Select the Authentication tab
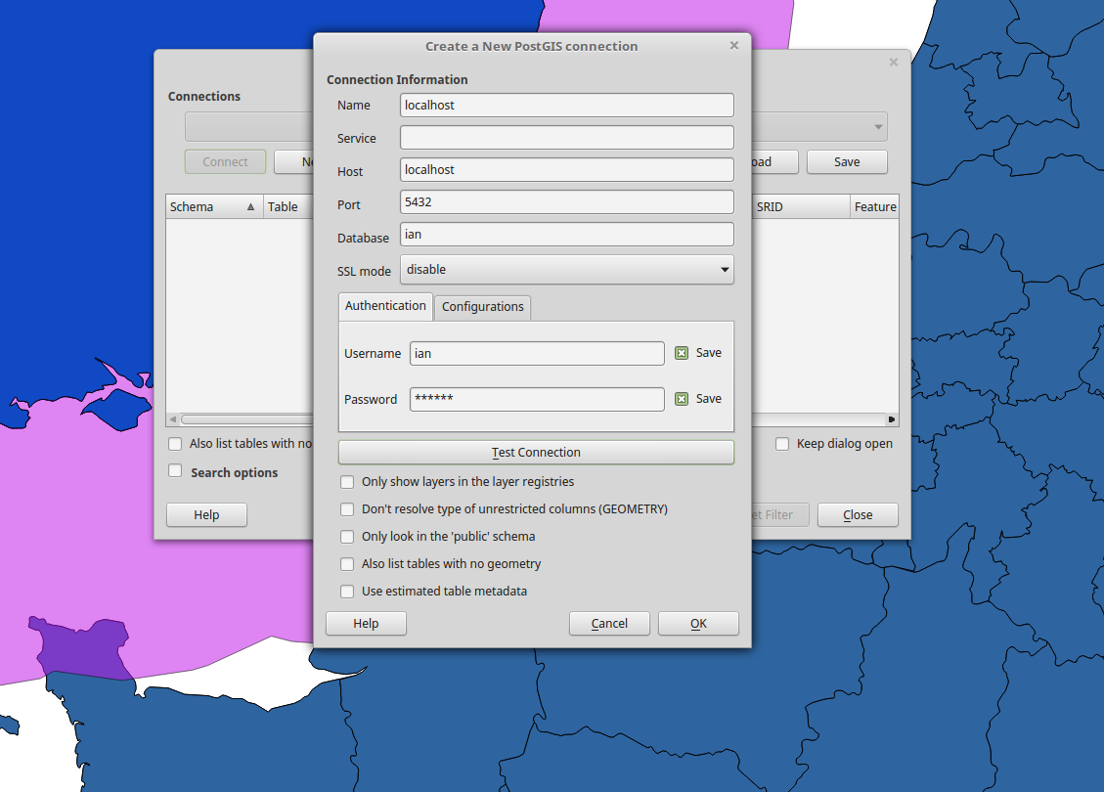Image resolution: width=1104 pixels, height=792 pixels. click(x=385, y=306)
